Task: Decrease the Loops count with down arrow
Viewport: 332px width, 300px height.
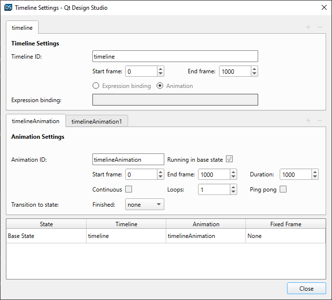Action: (233, 192)
